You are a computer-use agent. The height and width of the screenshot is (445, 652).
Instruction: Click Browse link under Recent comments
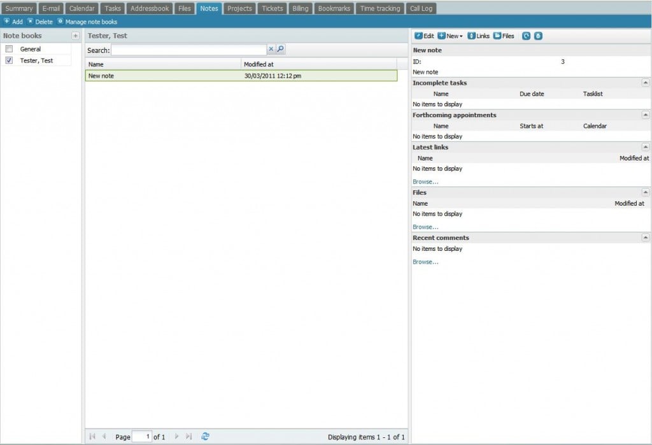pos(425,262)
